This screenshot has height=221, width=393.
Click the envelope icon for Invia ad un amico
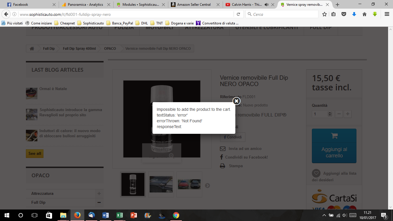pos(223,149)
